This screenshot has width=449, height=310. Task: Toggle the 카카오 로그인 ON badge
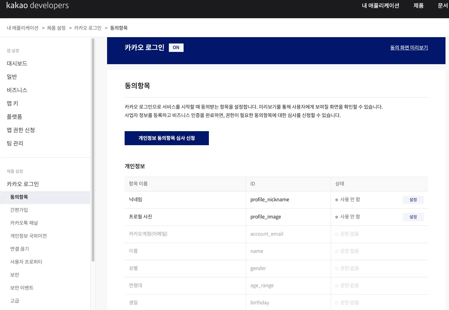pyautogui.click(x=176, y=48)
